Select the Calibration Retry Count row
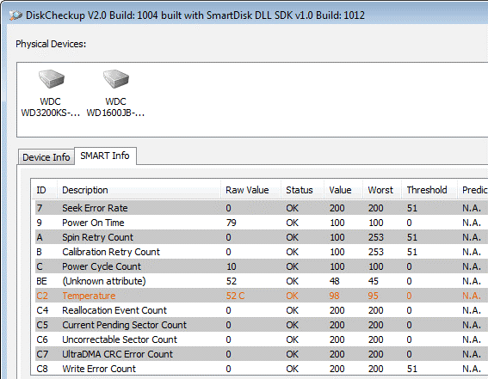 tap(262, 252)
